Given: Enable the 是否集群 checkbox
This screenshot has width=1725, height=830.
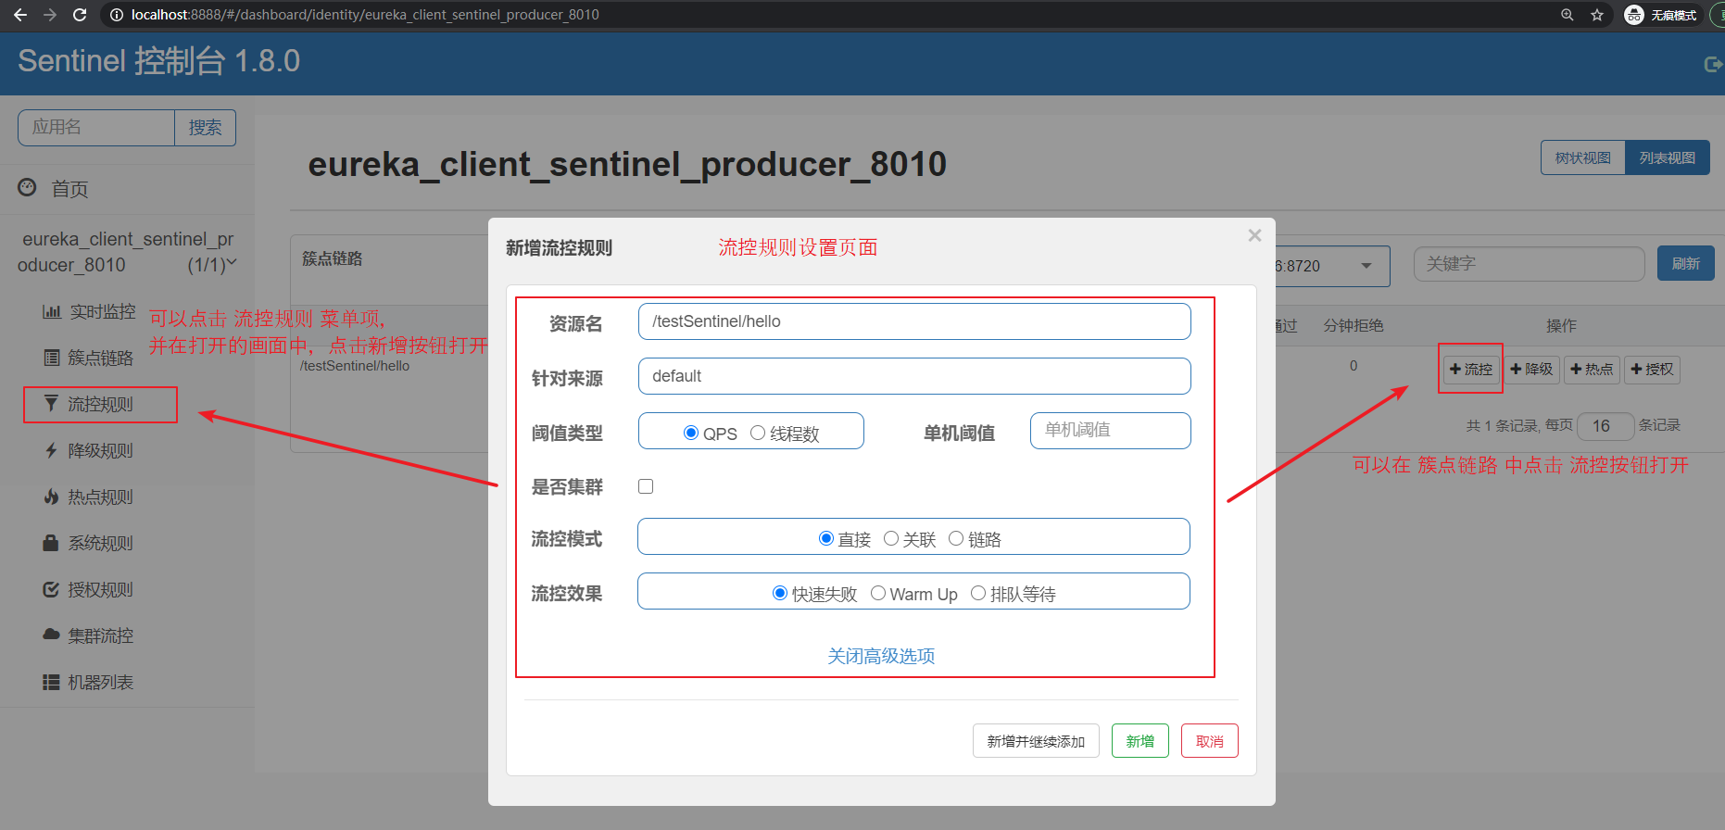Looking at the screenshot, I should 646,486.
